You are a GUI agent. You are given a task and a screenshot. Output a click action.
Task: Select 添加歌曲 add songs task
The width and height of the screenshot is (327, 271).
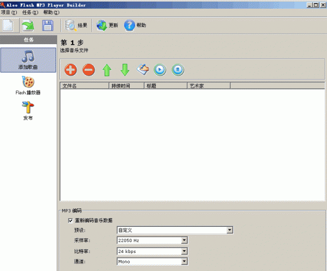[x=28, y=60]
